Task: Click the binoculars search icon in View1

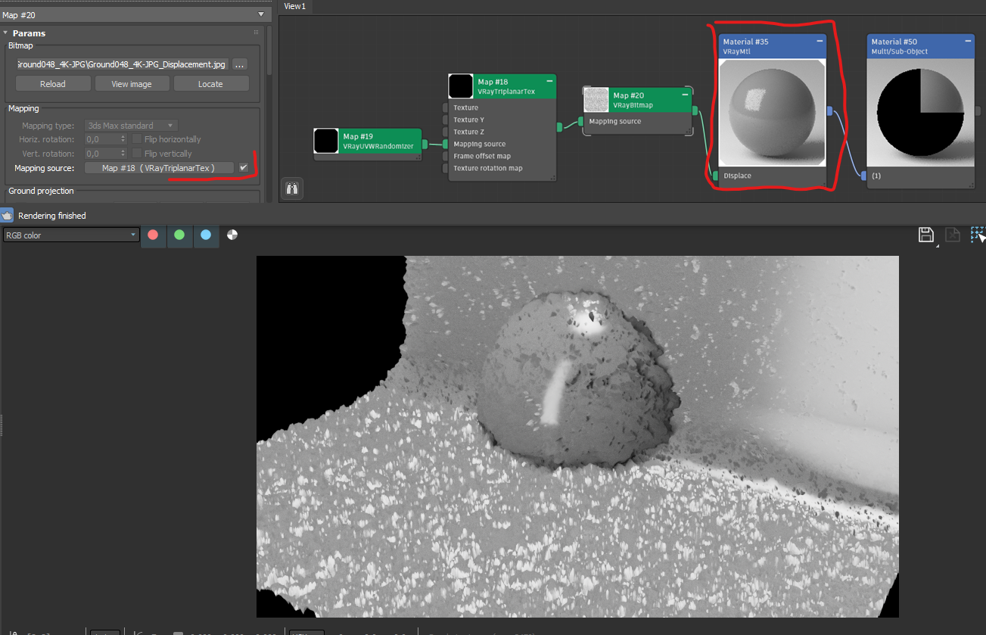Action: pos(294,188)
